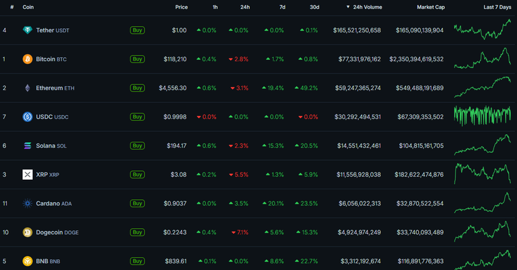Click the Cardano logo icon
The image size is (517, 270).
tap(28, 203)
